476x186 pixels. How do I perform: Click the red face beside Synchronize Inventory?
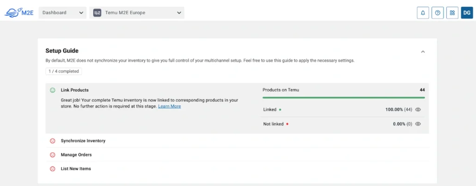click(x=53, y=141)
